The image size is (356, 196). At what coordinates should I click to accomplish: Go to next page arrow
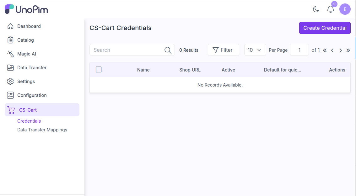point(341,50)
